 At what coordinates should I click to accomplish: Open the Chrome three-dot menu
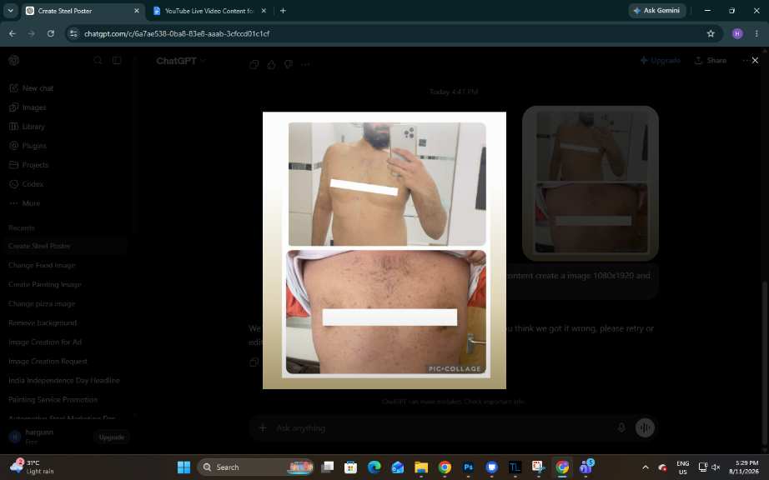point(756,34)
